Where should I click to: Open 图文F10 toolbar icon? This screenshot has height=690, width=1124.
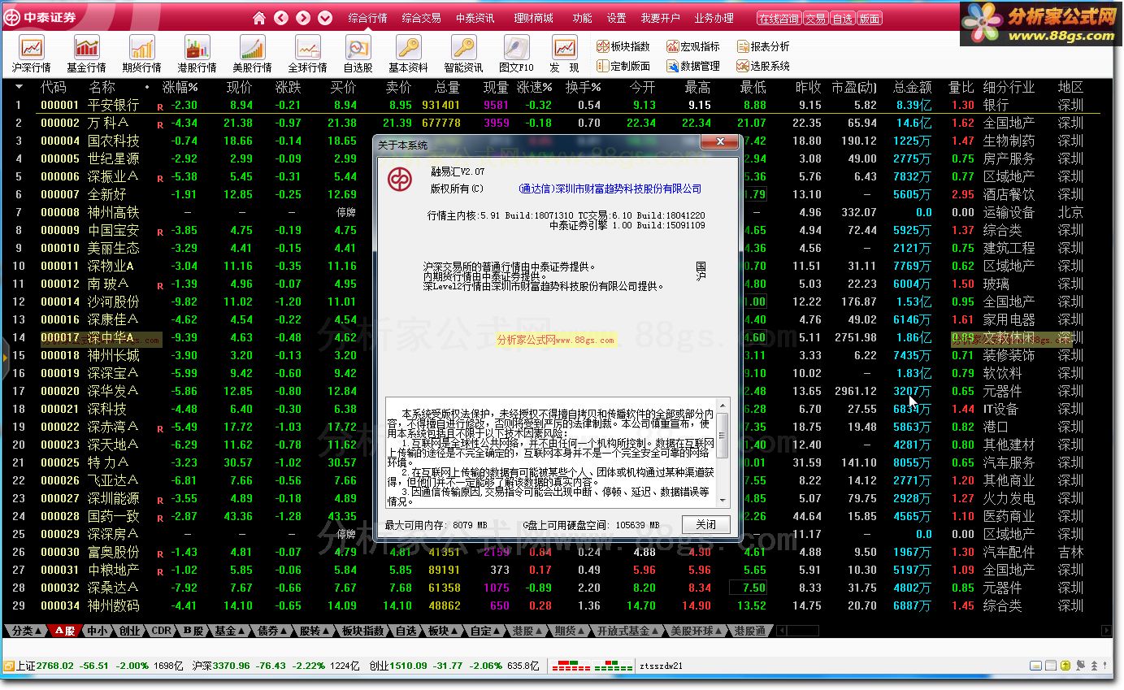516,54
